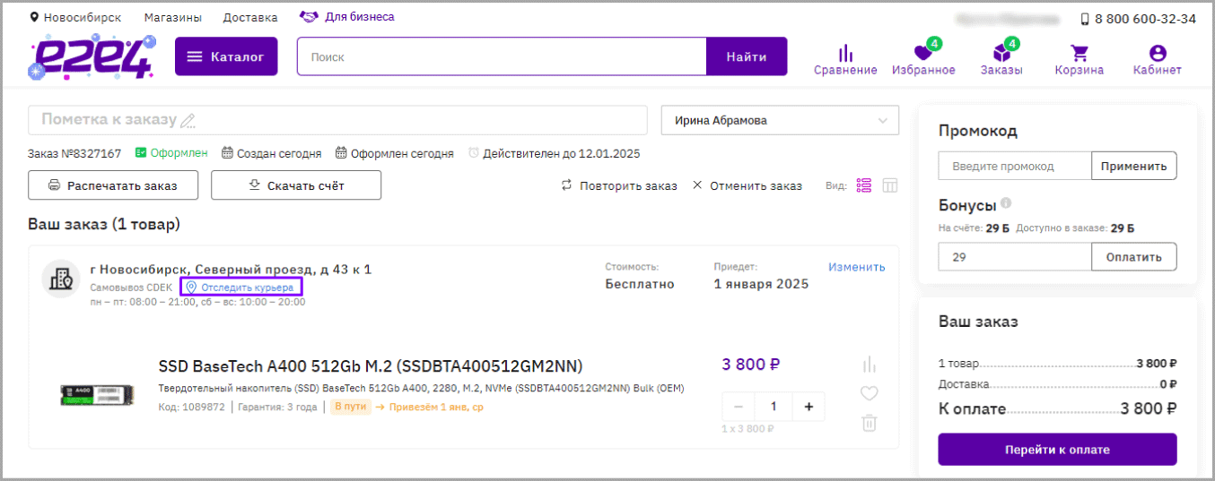Viewport: 1215px width, 481px height.
Task: Open the Корзина cart icon
Action: 1080,54
